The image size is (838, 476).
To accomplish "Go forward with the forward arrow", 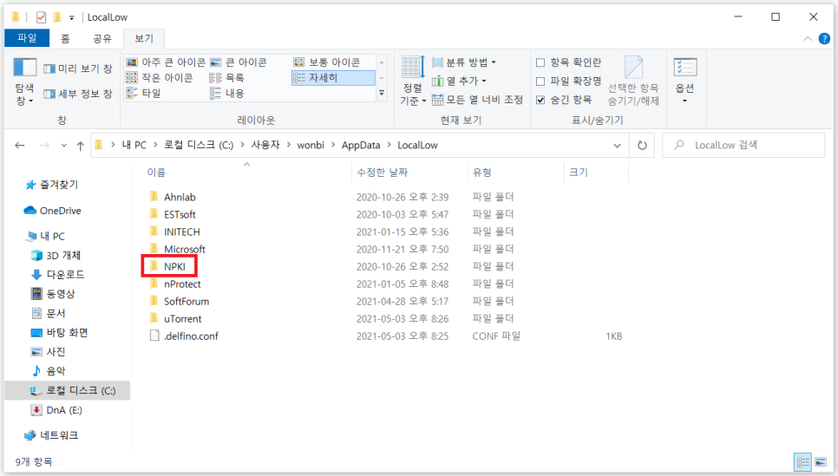I will tap(44, 146).
